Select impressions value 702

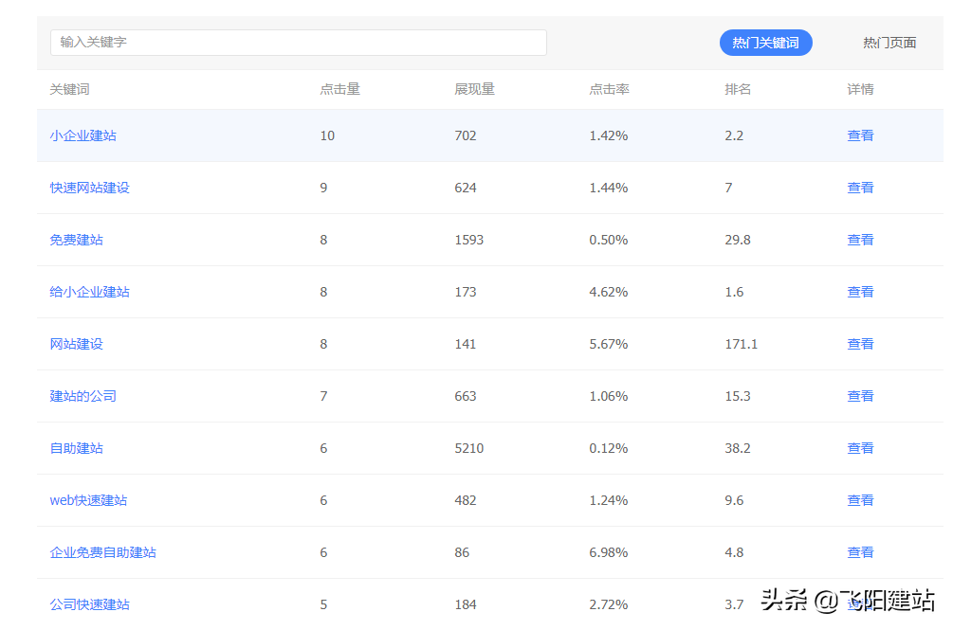(466, 135)
